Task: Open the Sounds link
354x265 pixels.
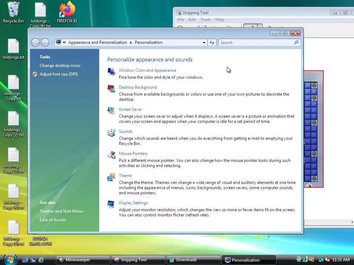Action: point(125,131)
